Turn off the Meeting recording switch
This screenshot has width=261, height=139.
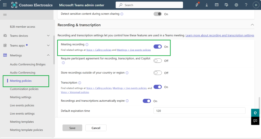[158, 47]
